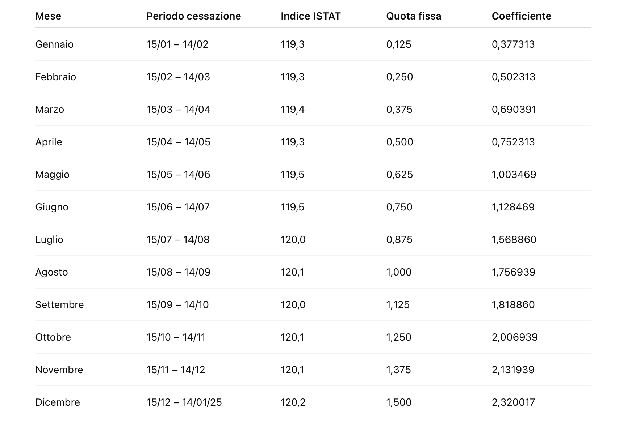Click the Luglio period 15/07 – 14/08

[178, 240]
